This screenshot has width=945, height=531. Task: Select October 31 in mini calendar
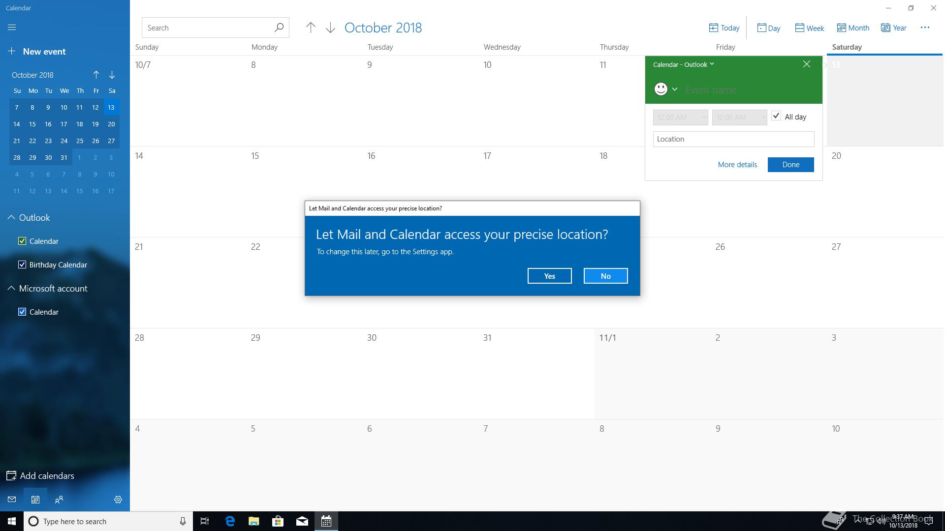pos(64,157)
